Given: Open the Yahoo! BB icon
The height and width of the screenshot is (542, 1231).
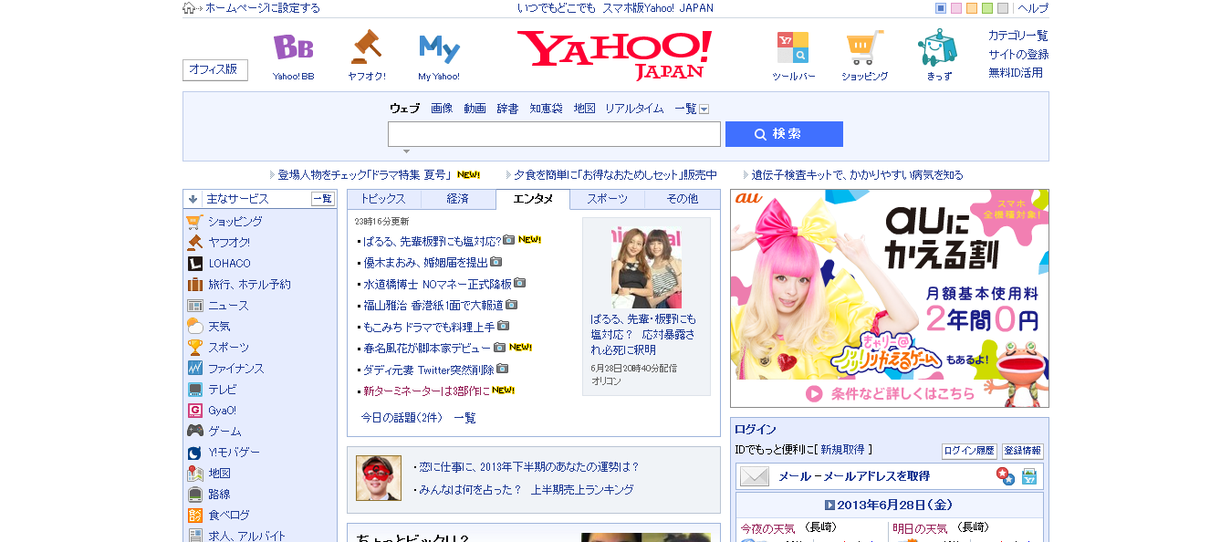Looking at the screenshot, I should point(293,47).
